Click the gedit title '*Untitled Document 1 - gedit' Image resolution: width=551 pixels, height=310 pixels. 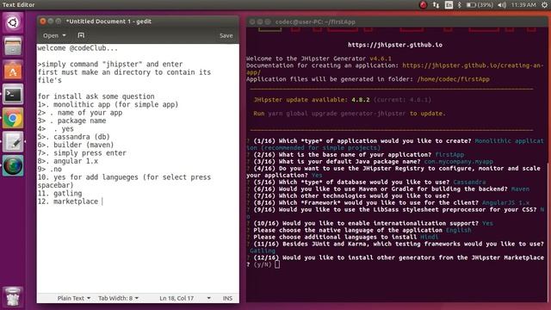[108, 22]
